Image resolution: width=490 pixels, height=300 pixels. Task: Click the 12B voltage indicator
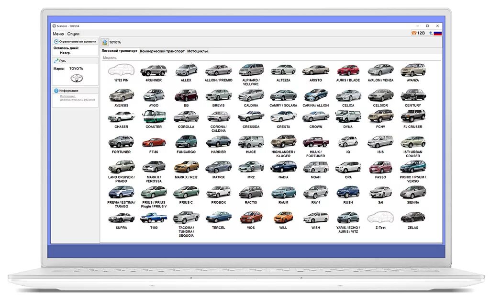coord(418,33)
